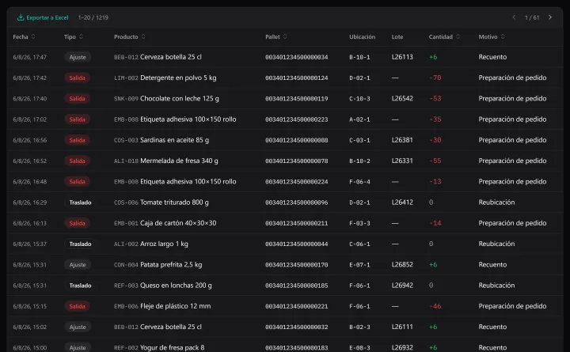Go to next page arrow
Image resolution: width=570 pixels, height=352 pixels.
550,17
